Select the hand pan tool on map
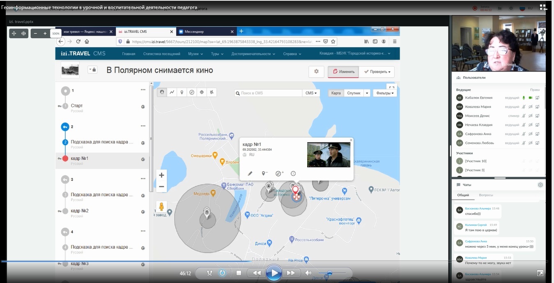The image size is (554, 283). (162, 92)
